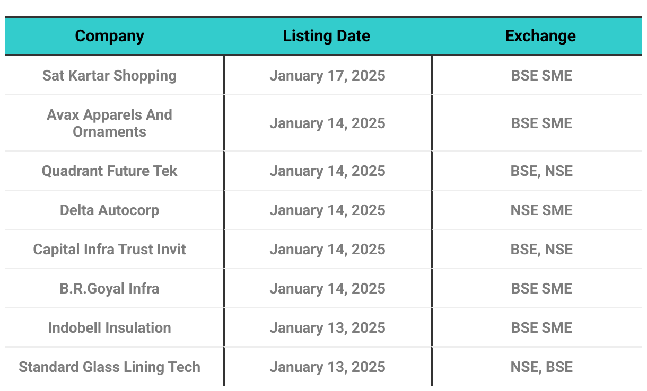The width and height of the screenshot is (647, 391).
Task: Select Sat Kartar Shopping company name
Action: pos(109,75)
